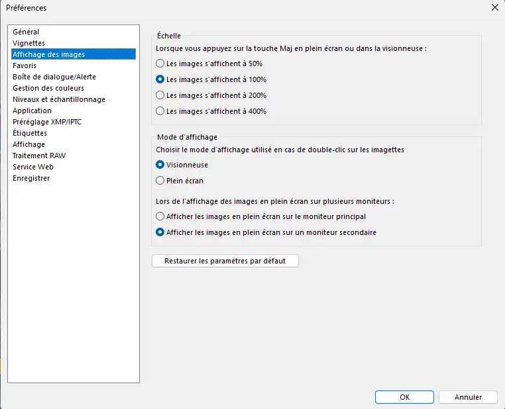Select fullscreen display on 'moniteur secondaire'
This screenshot has height=409, width=505.
(x=160, y=232)
